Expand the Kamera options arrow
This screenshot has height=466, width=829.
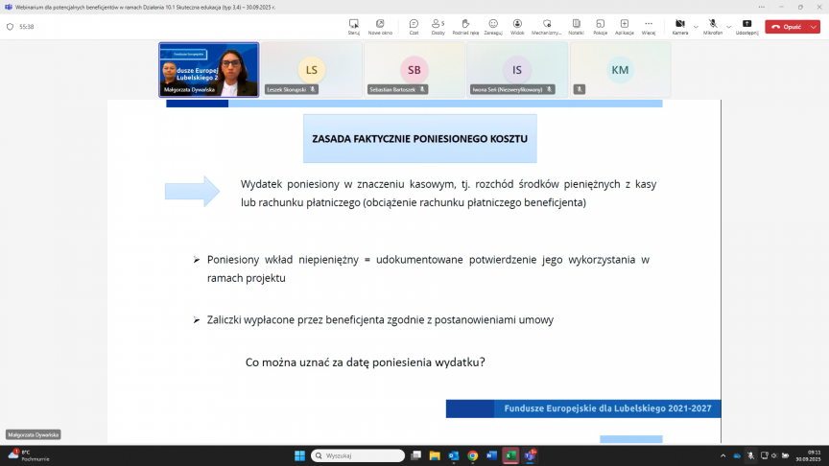(696, 26)
